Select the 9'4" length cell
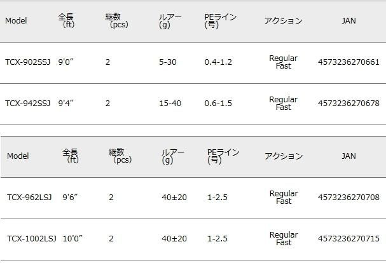Viewport: 386px width, 263px height. click(x=67, y=104)
